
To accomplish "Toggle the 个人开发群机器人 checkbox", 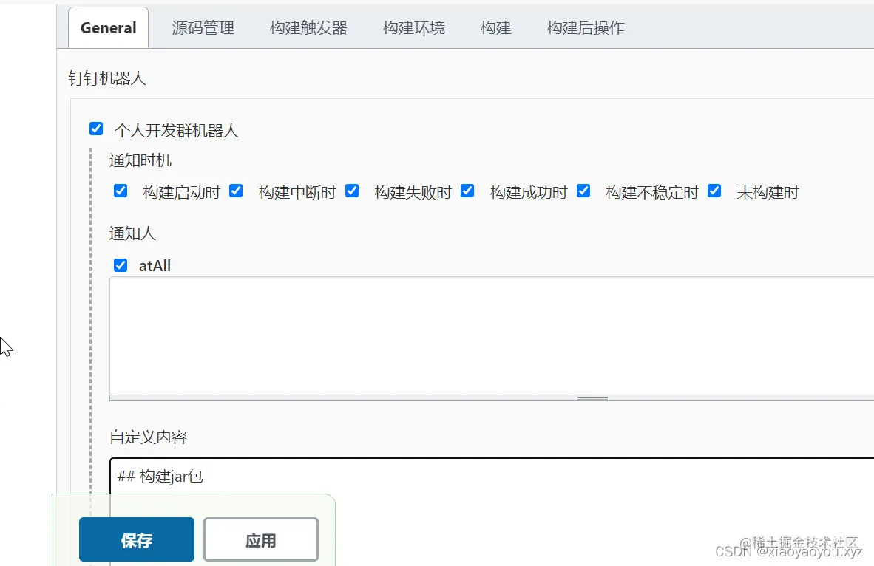I will click(96, 128).
